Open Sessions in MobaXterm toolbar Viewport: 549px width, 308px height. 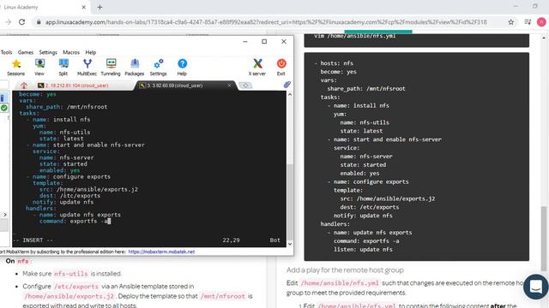tap(16, 67)
